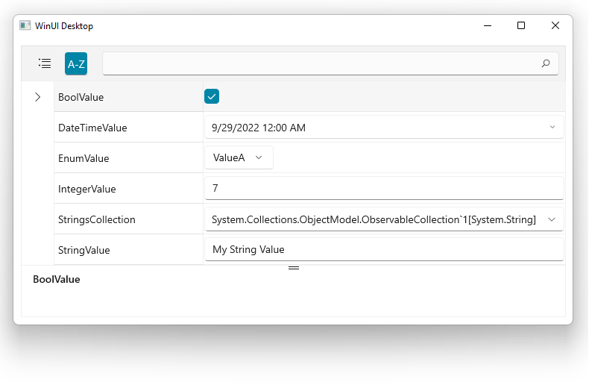Switch to categorized list view icon
The height and width of the screenshot is (388, 589).
click(x=45, y=63)
